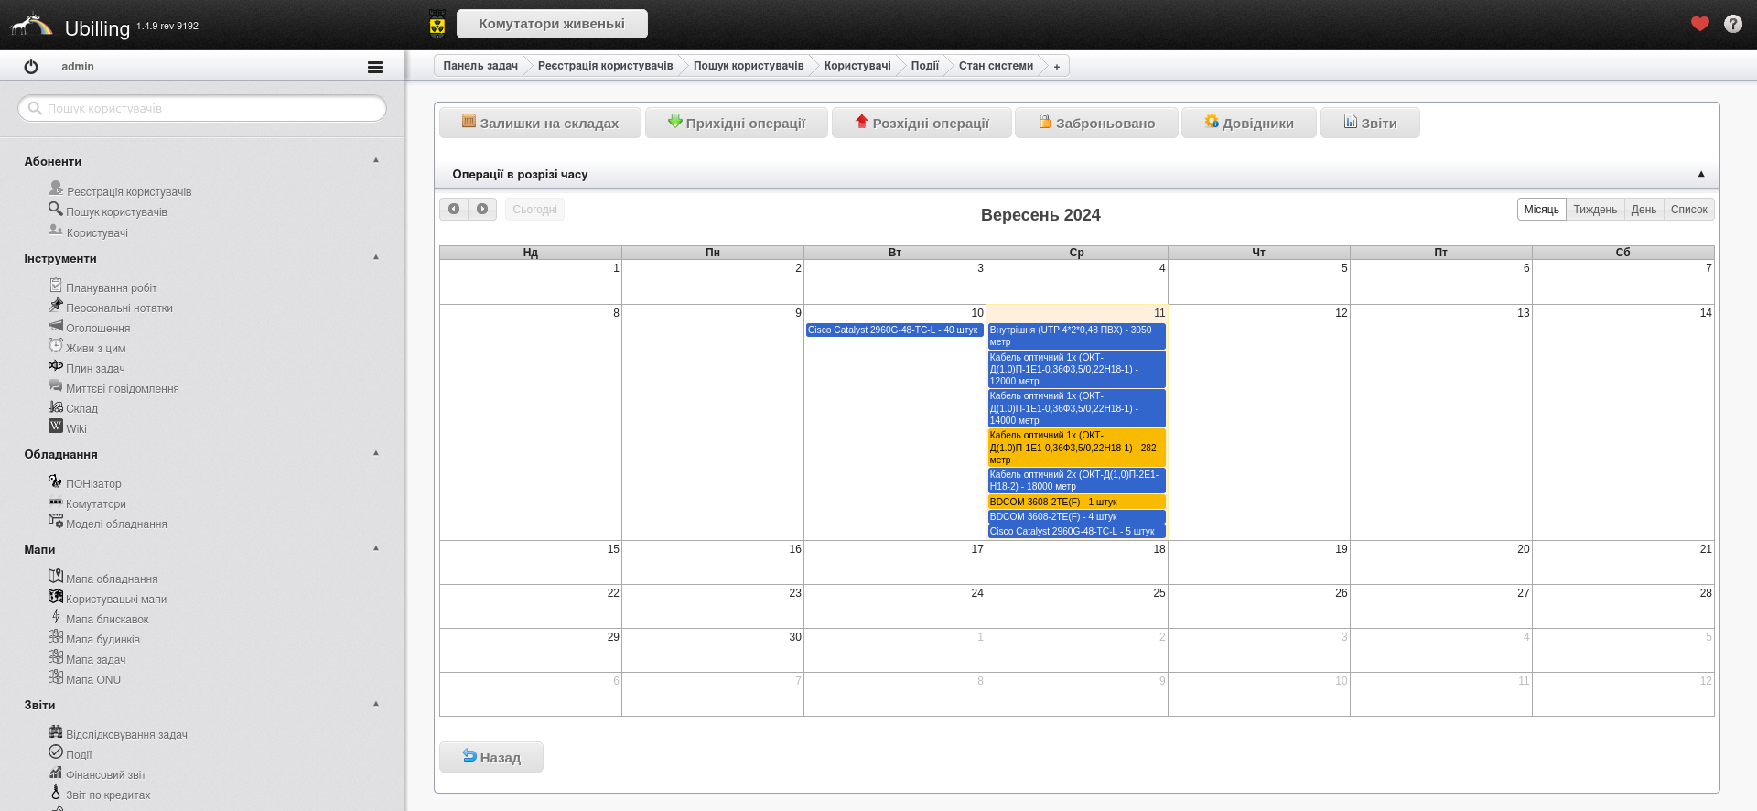
Task: Open the hamburger menu icon in sidebar
Action: 374,67
